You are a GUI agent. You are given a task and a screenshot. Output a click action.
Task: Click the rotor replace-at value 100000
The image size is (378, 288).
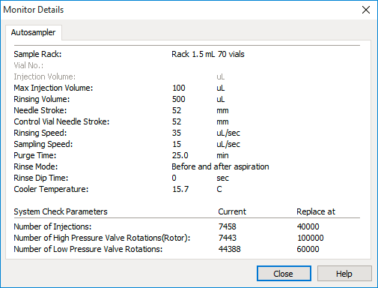311,238
